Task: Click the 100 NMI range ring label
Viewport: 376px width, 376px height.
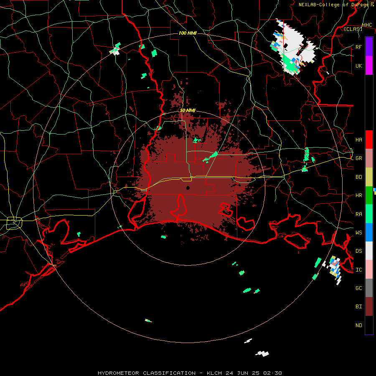Action: (x=188, y=33)
